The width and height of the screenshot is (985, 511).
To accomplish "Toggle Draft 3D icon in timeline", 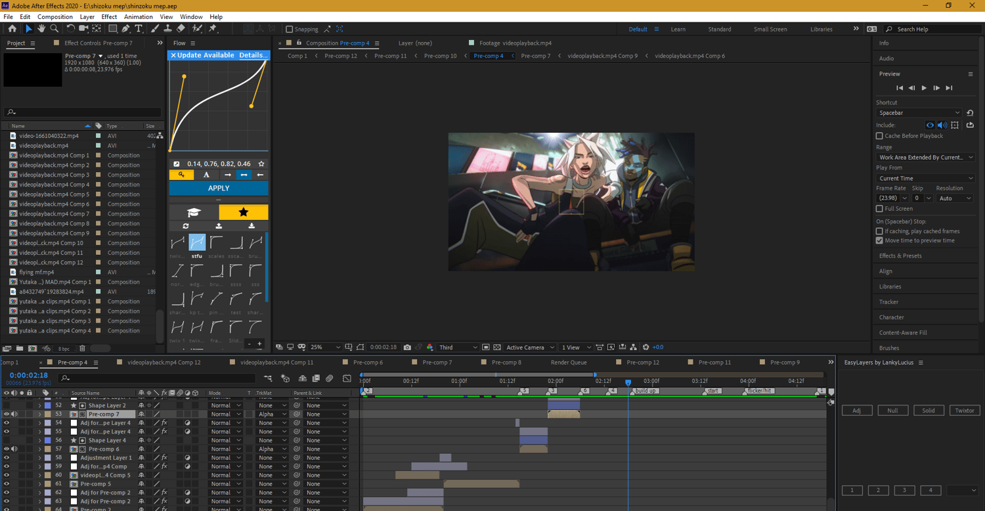I will click(x=285, y=378).
